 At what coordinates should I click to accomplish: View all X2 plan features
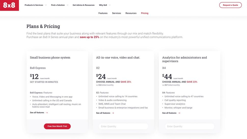(103, 113)
